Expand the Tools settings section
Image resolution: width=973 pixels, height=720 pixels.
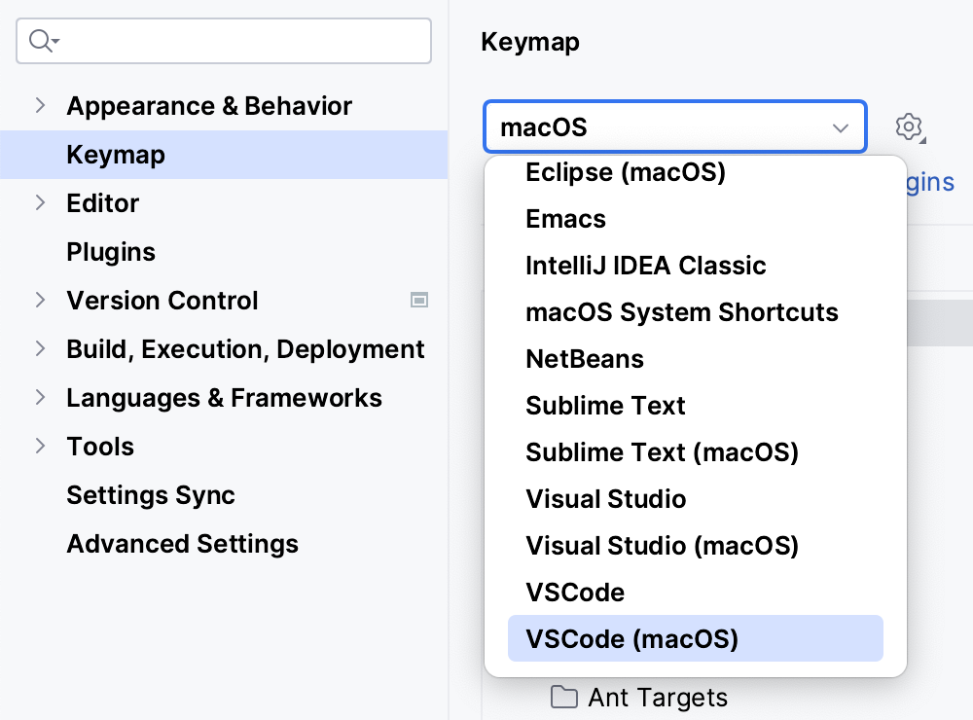pos(40,447)
